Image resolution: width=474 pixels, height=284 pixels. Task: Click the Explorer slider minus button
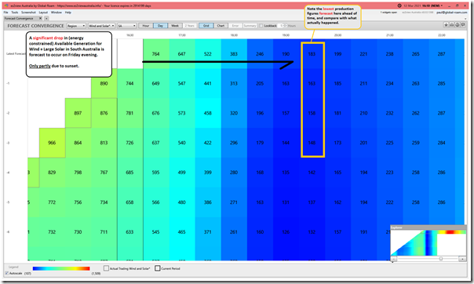pyautogui.click(x=393, y=259)
